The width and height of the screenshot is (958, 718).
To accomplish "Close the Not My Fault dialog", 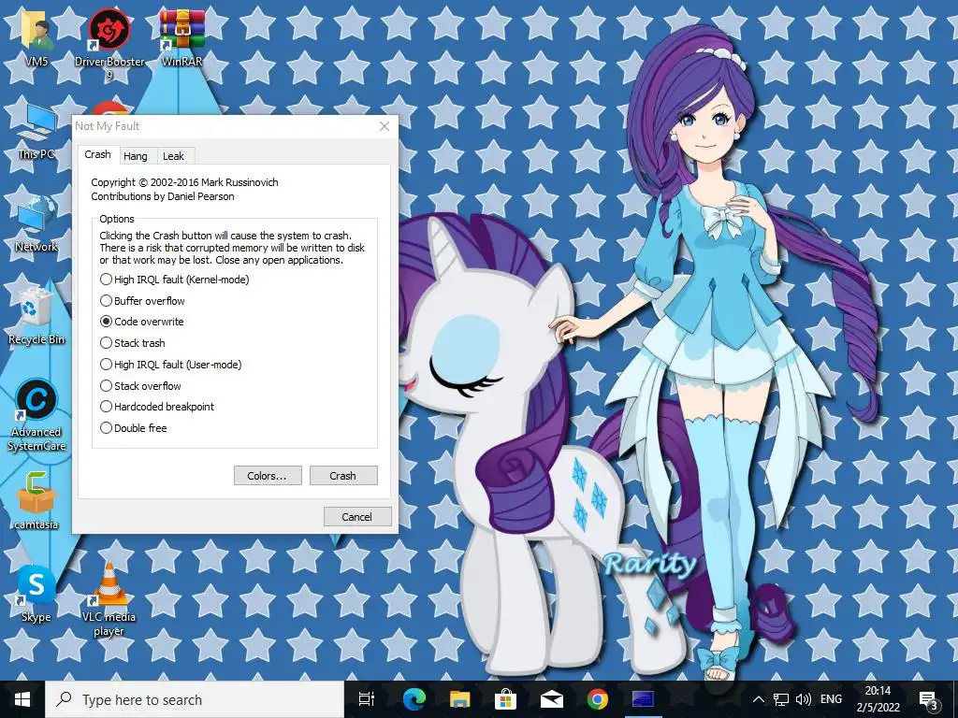I will click(385, 126).
